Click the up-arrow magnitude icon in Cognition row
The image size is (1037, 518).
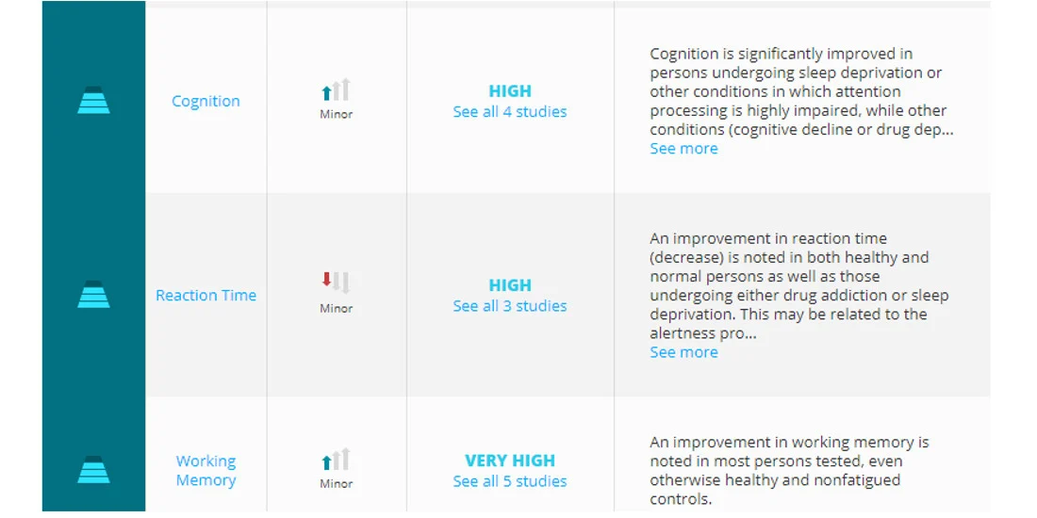[336, 89]
